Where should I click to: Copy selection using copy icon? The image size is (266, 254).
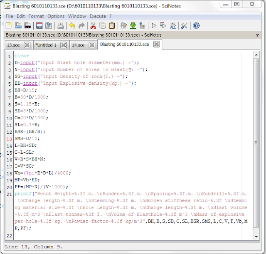[x=103, y=26]
